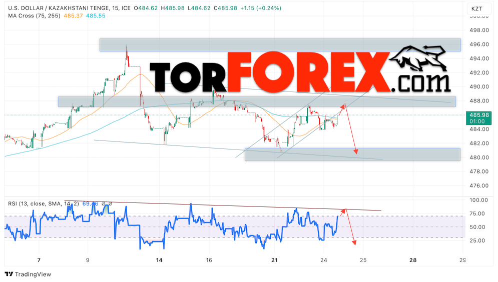Click the 494.00 price axis label
Screen dimensions: 498x282
pos(479,58)
